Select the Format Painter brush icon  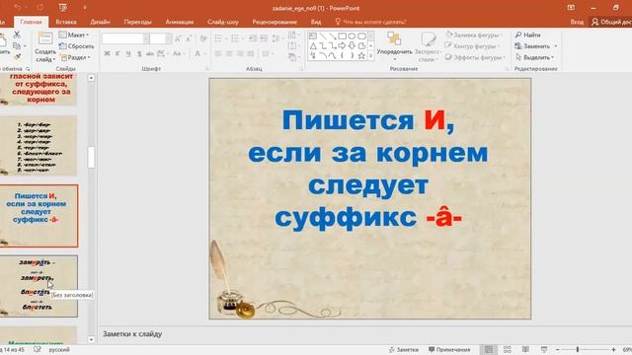17,57
